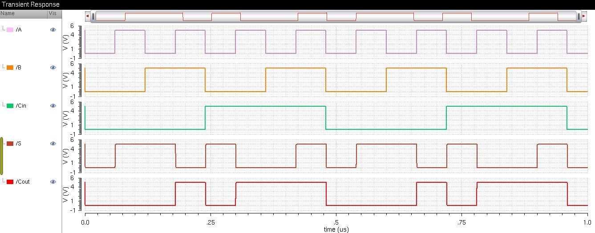Click right scroll arrow of the overview bar
Screen dimensions: 595x233
coord(583,16)
